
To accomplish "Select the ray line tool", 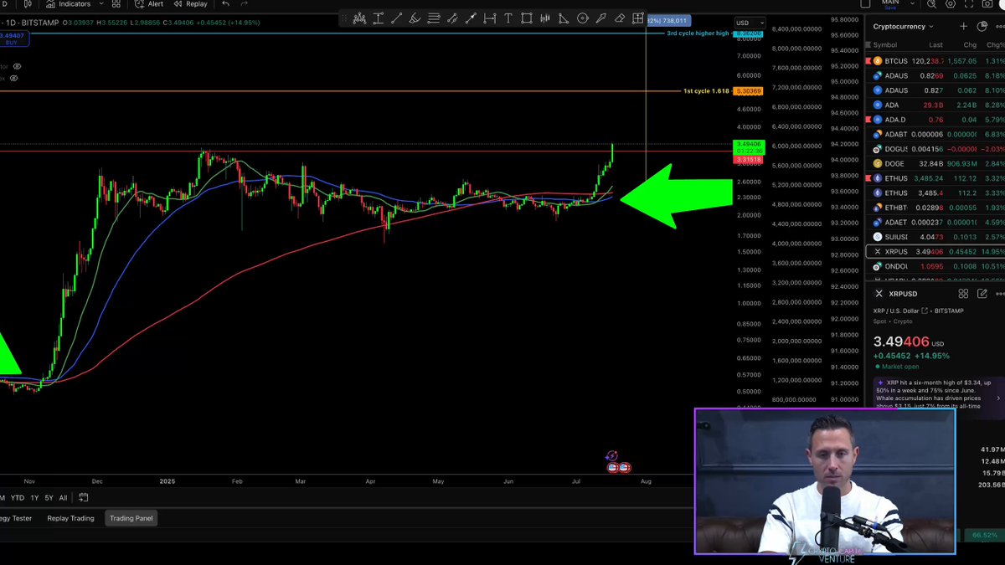I will pos(471,18).
